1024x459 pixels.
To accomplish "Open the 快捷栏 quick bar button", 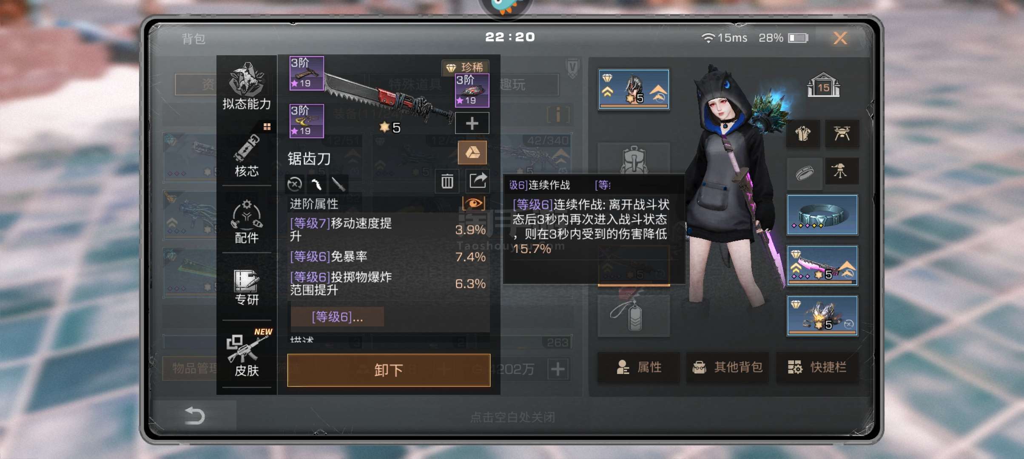I will (817, 367).
